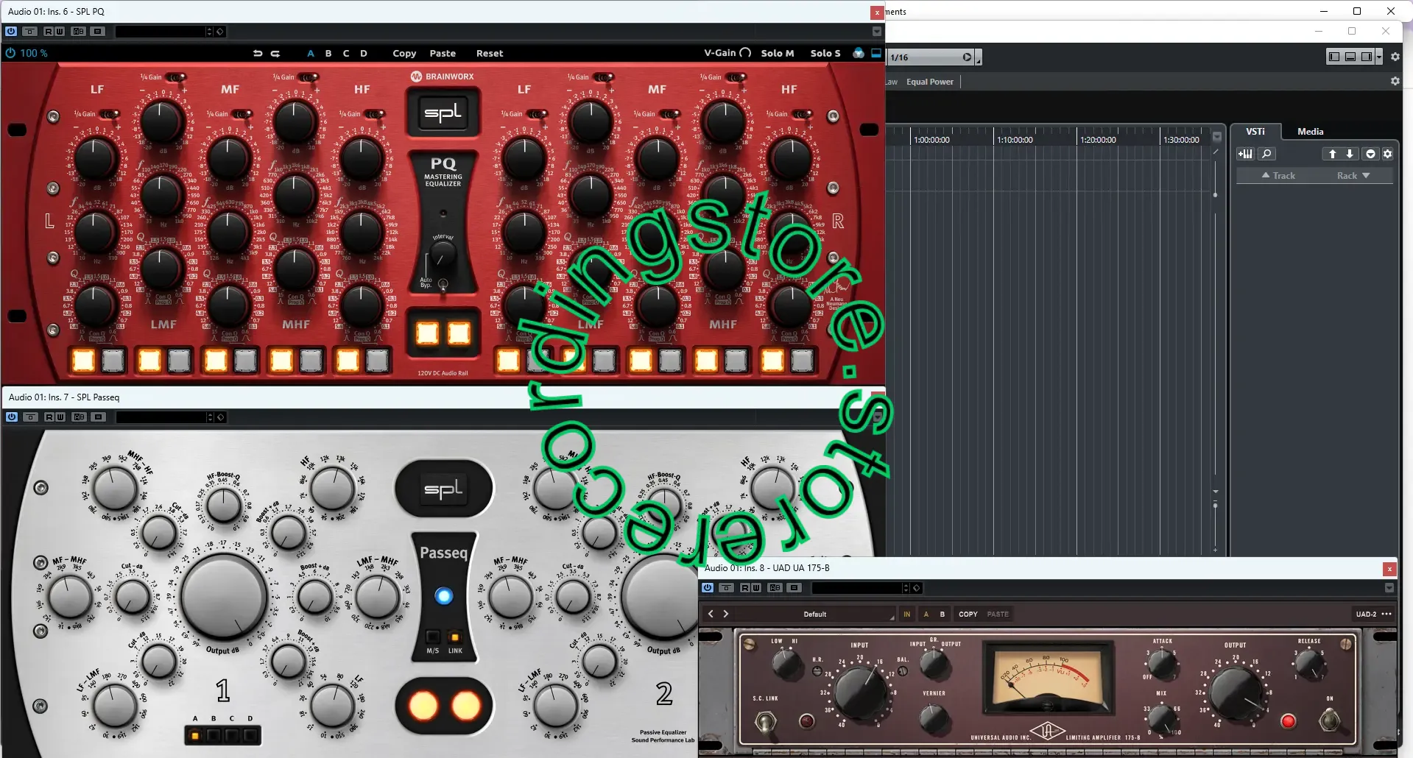Select setting A in SPL PQ toolbar
The width and height of the screenshot is (1413, 758).
311,53
